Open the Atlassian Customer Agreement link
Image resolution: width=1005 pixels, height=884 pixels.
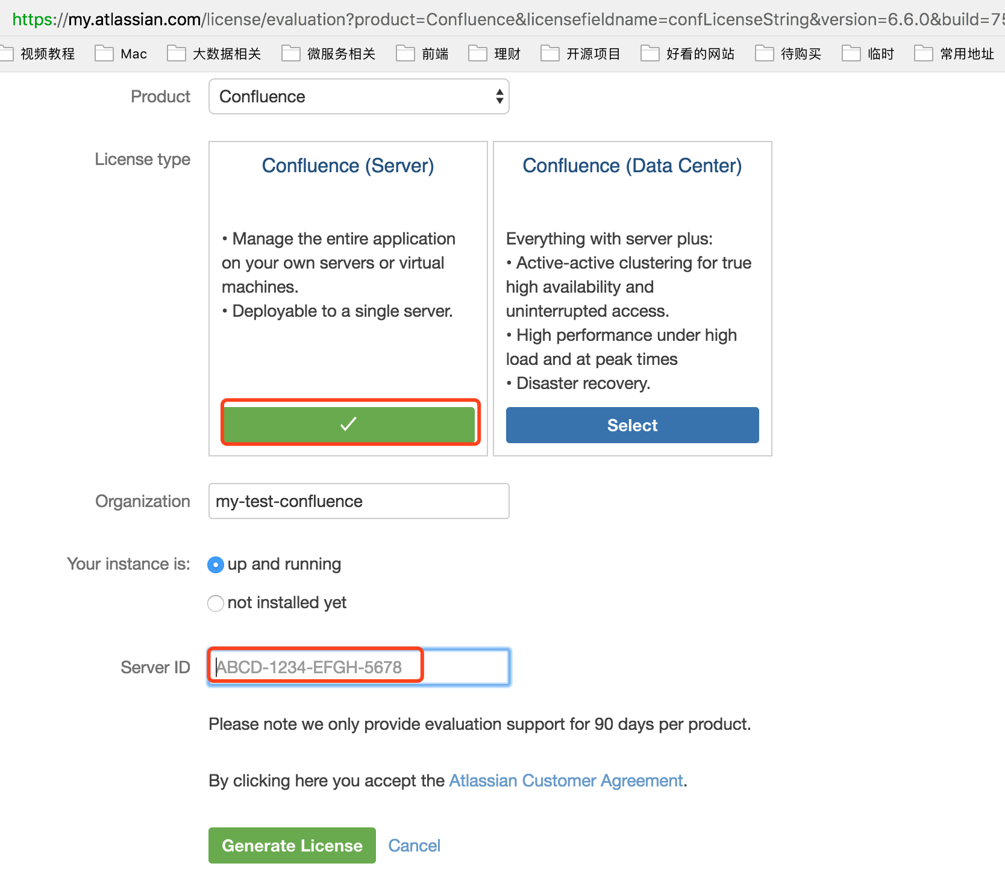pos(565,780)
